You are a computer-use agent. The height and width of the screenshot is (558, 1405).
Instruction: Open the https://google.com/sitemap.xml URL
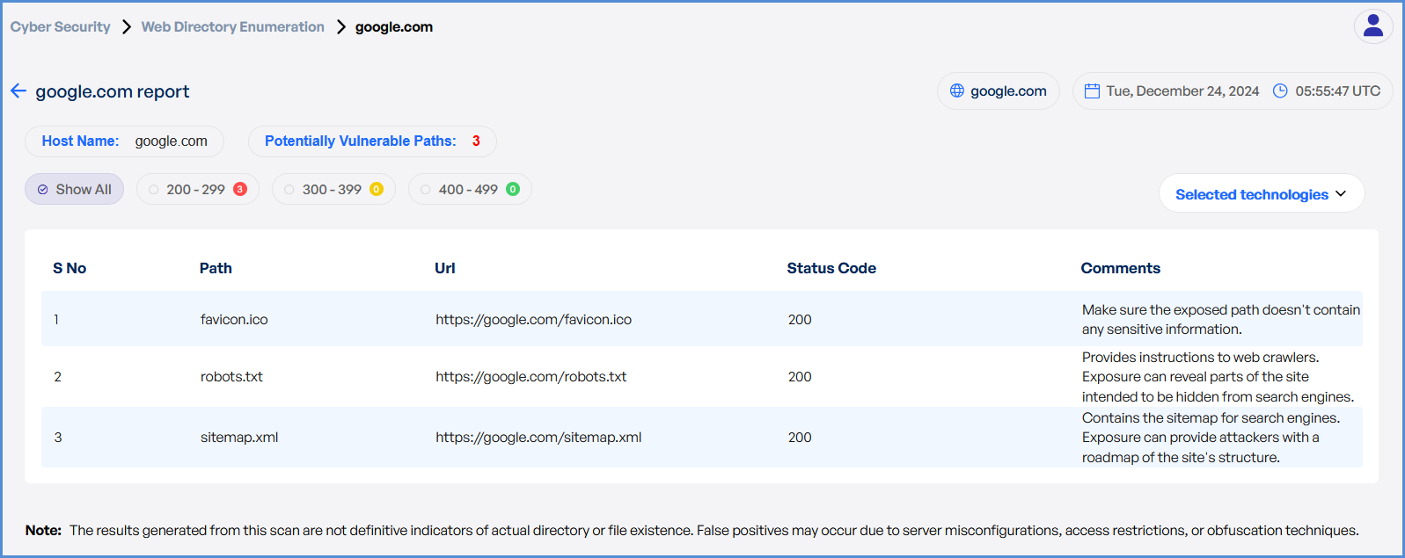(x=538, y=438)
